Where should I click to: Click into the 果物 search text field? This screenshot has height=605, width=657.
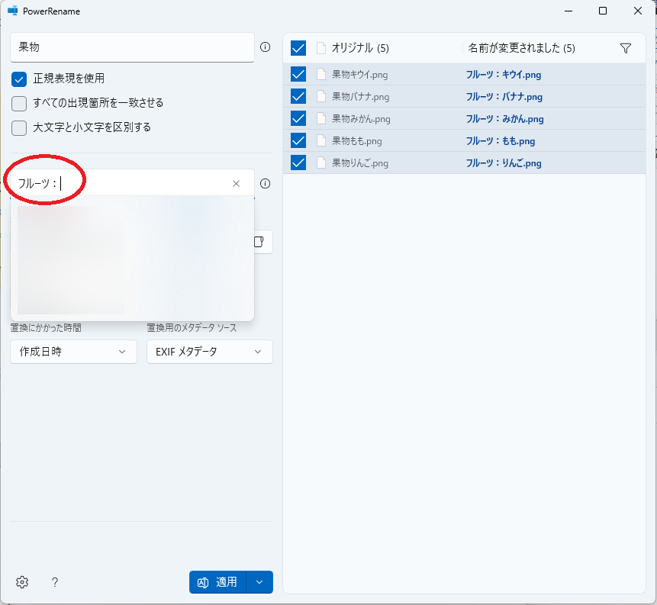click(x=131, y=47)
